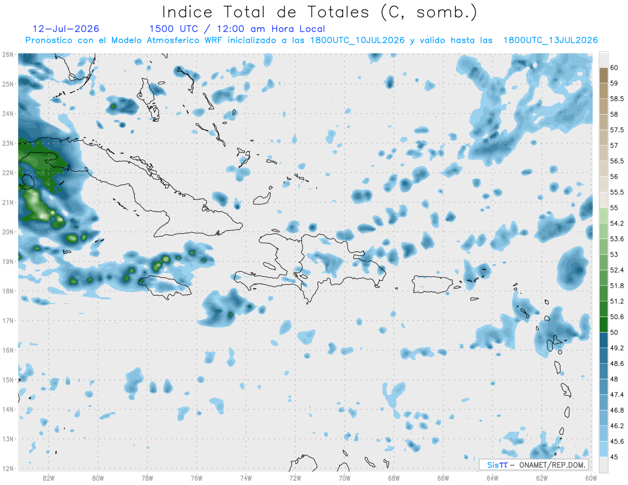Click the '82W' longitude label

49,478
